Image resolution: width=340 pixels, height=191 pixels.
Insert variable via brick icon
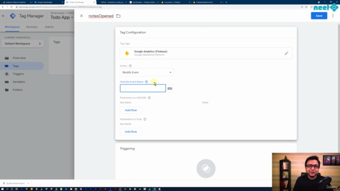(x=170, y=89)
